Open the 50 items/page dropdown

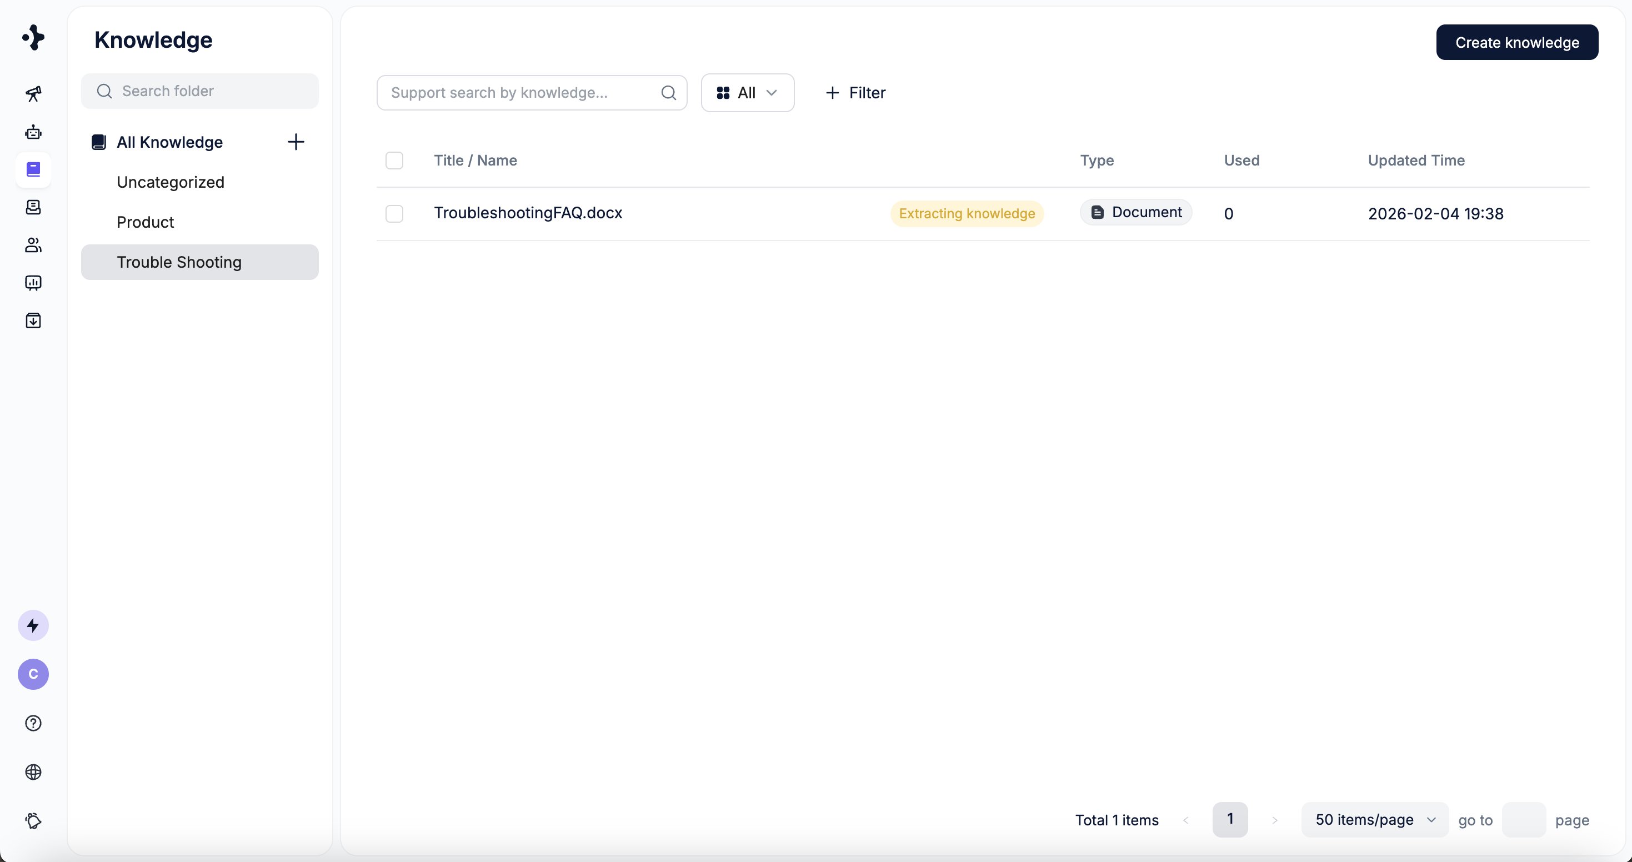(1375, 820)
